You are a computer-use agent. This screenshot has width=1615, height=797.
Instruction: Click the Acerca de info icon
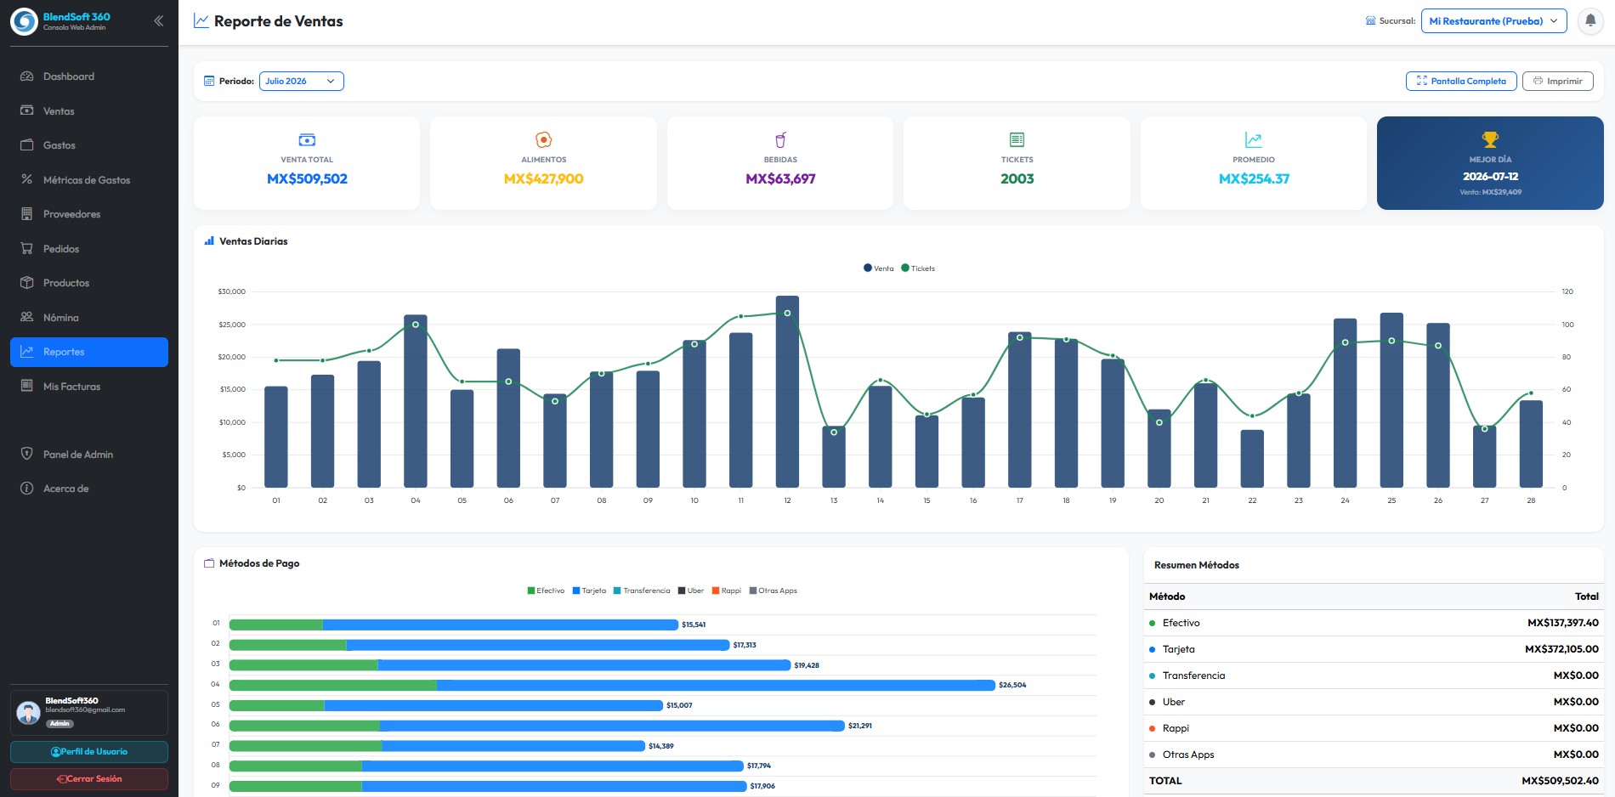coord(27,489)
